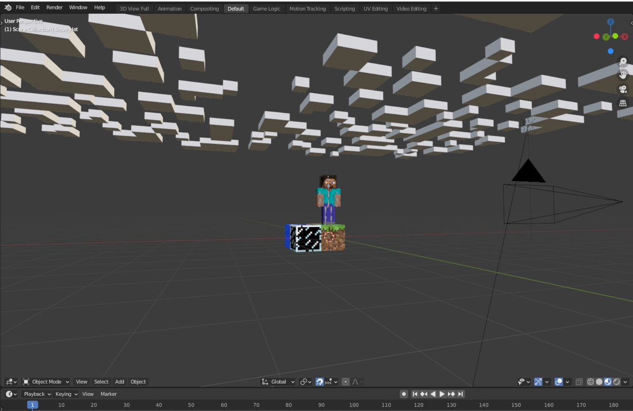The image size is (633, 411).
Task: Switch to solid shading
Action: click(599, 381)
